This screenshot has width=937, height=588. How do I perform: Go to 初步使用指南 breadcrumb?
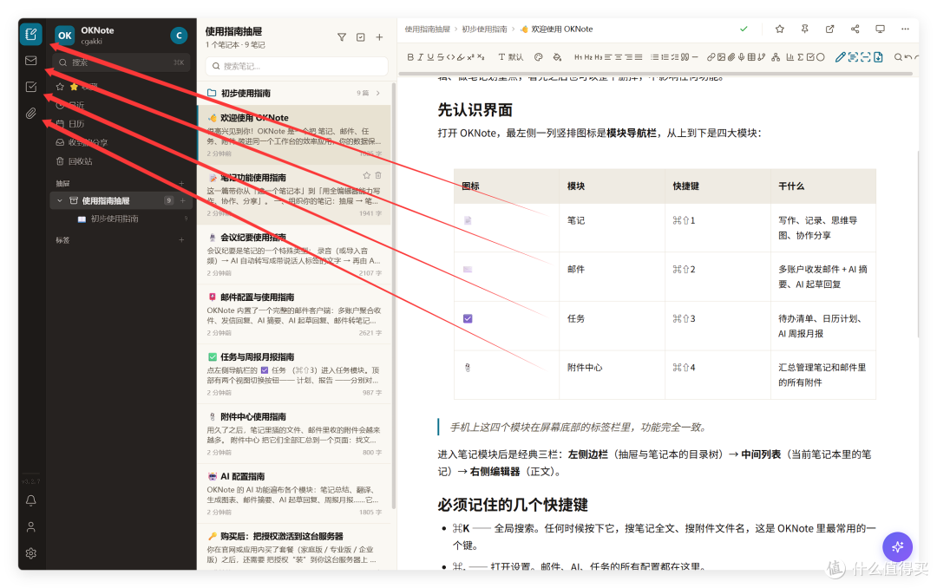[484, 29]
